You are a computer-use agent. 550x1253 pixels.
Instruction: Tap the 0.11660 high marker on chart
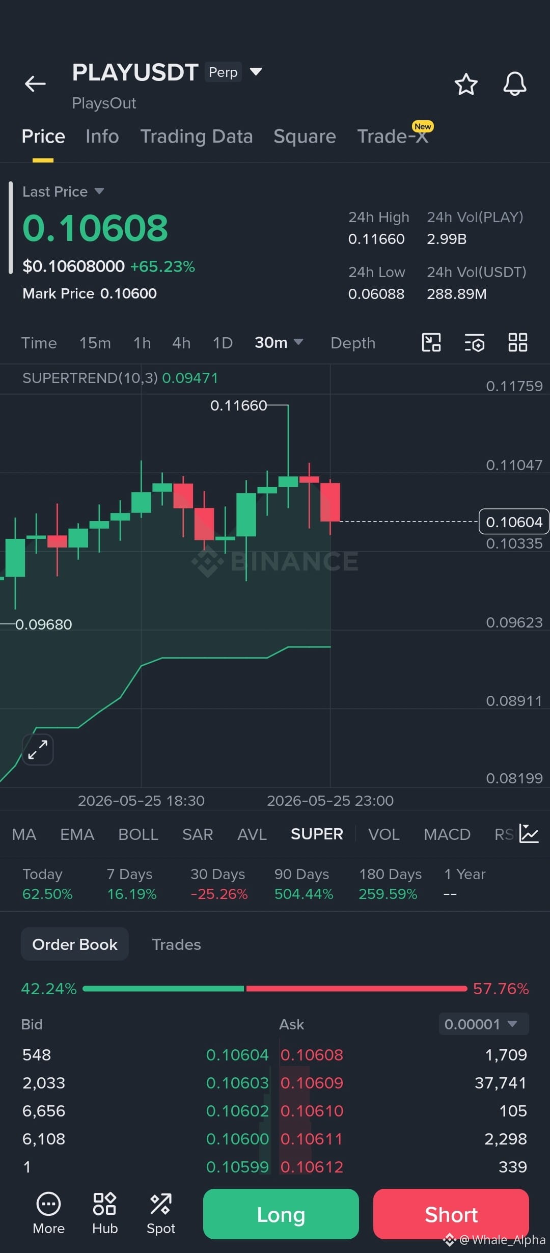click(238, 405)
